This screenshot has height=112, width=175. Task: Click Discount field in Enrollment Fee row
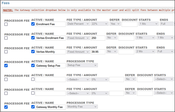129,24
